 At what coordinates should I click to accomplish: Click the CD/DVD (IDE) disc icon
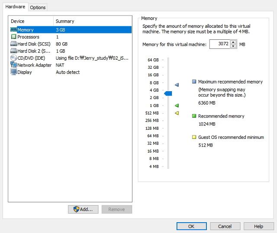coord(13,58)
